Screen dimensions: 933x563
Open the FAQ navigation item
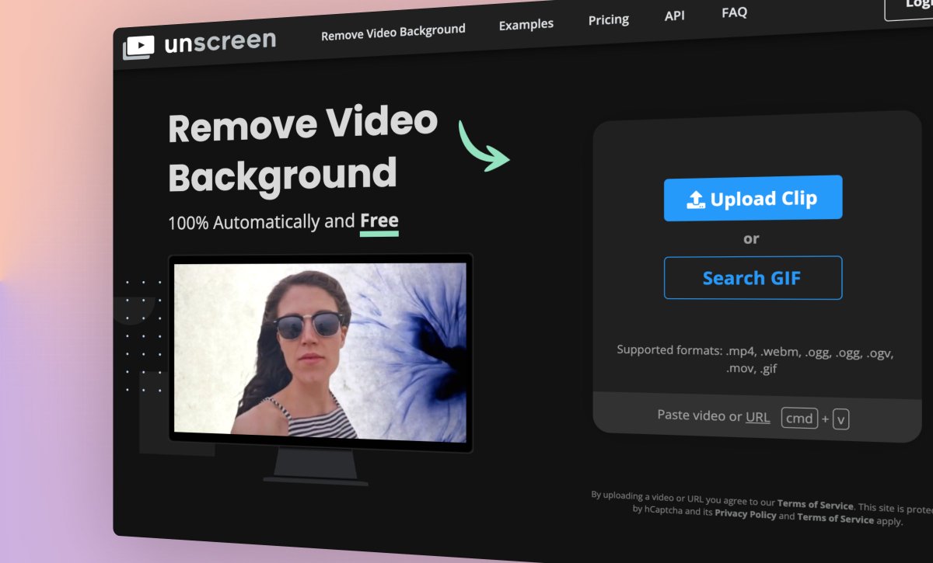click(734, 12)
